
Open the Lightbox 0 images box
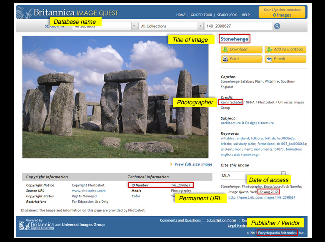click(282, 12)
